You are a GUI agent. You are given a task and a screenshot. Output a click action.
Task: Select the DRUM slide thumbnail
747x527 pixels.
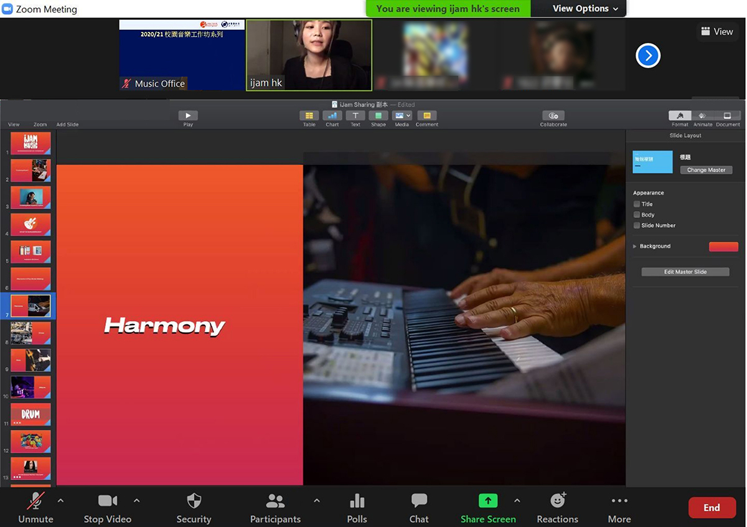[x=31, y=415]
